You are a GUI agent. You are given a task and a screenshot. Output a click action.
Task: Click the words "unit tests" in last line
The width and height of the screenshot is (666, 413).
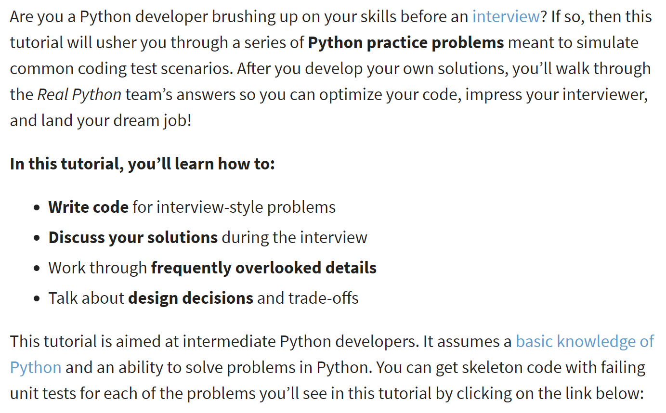coord(43,394)
